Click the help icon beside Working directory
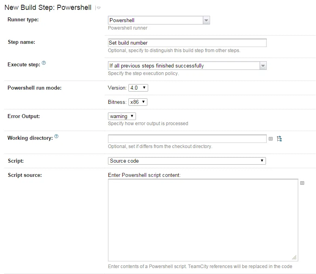The image size is (316, 274). coord(56,137)
